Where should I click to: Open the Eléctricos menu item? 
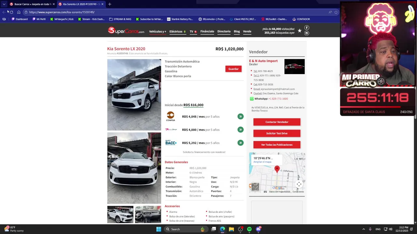tap(178, 32)
